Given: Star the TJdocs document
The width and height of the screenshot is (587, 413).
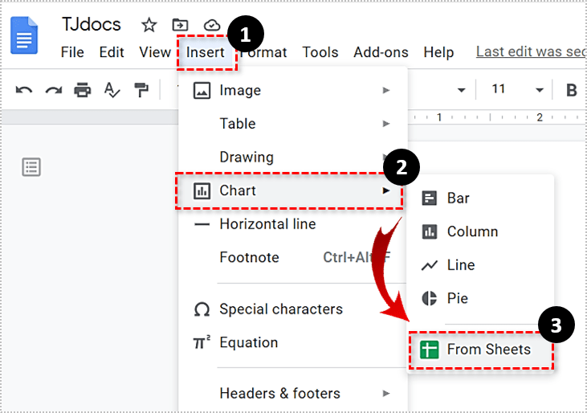Looking at the screenshot, I should [149, 25].
